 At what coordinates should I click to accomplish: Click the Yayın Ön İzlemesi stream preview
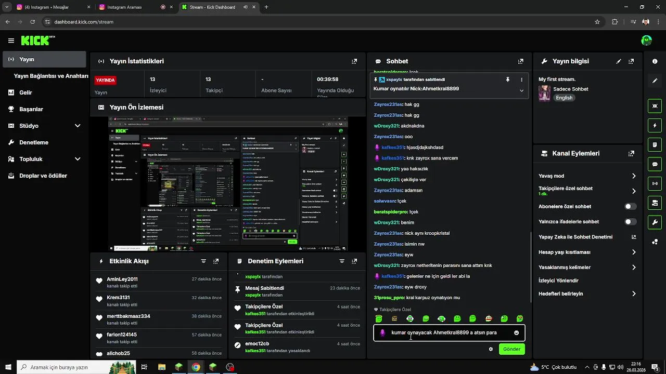point(228,184)
